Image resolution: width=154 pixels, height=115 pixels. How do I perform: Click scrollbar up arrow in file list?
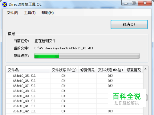[145, 69]
